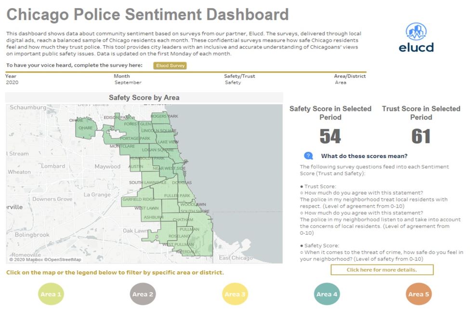Open the Elucd Survey button
The height and width of the screenshot is (317, 470).
click(x=170, y=66)
